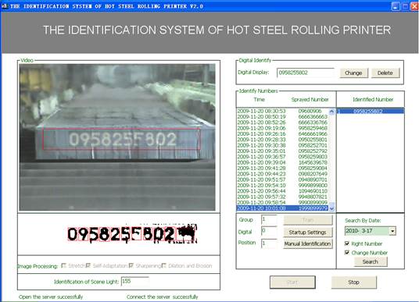419x302 pixels.
Task: Toggle the Self-Adaptation checkbox
Action: click(88, 265)
